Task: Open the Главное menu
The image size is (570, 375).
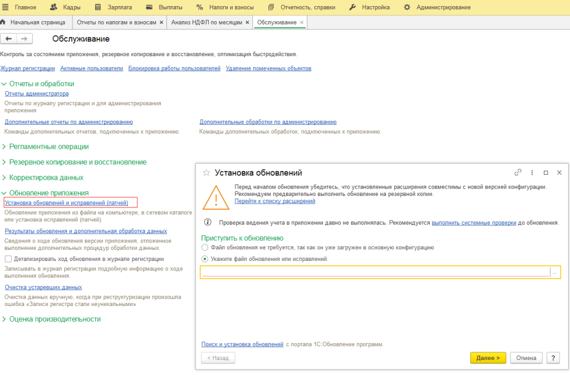Action: point(26,7)
